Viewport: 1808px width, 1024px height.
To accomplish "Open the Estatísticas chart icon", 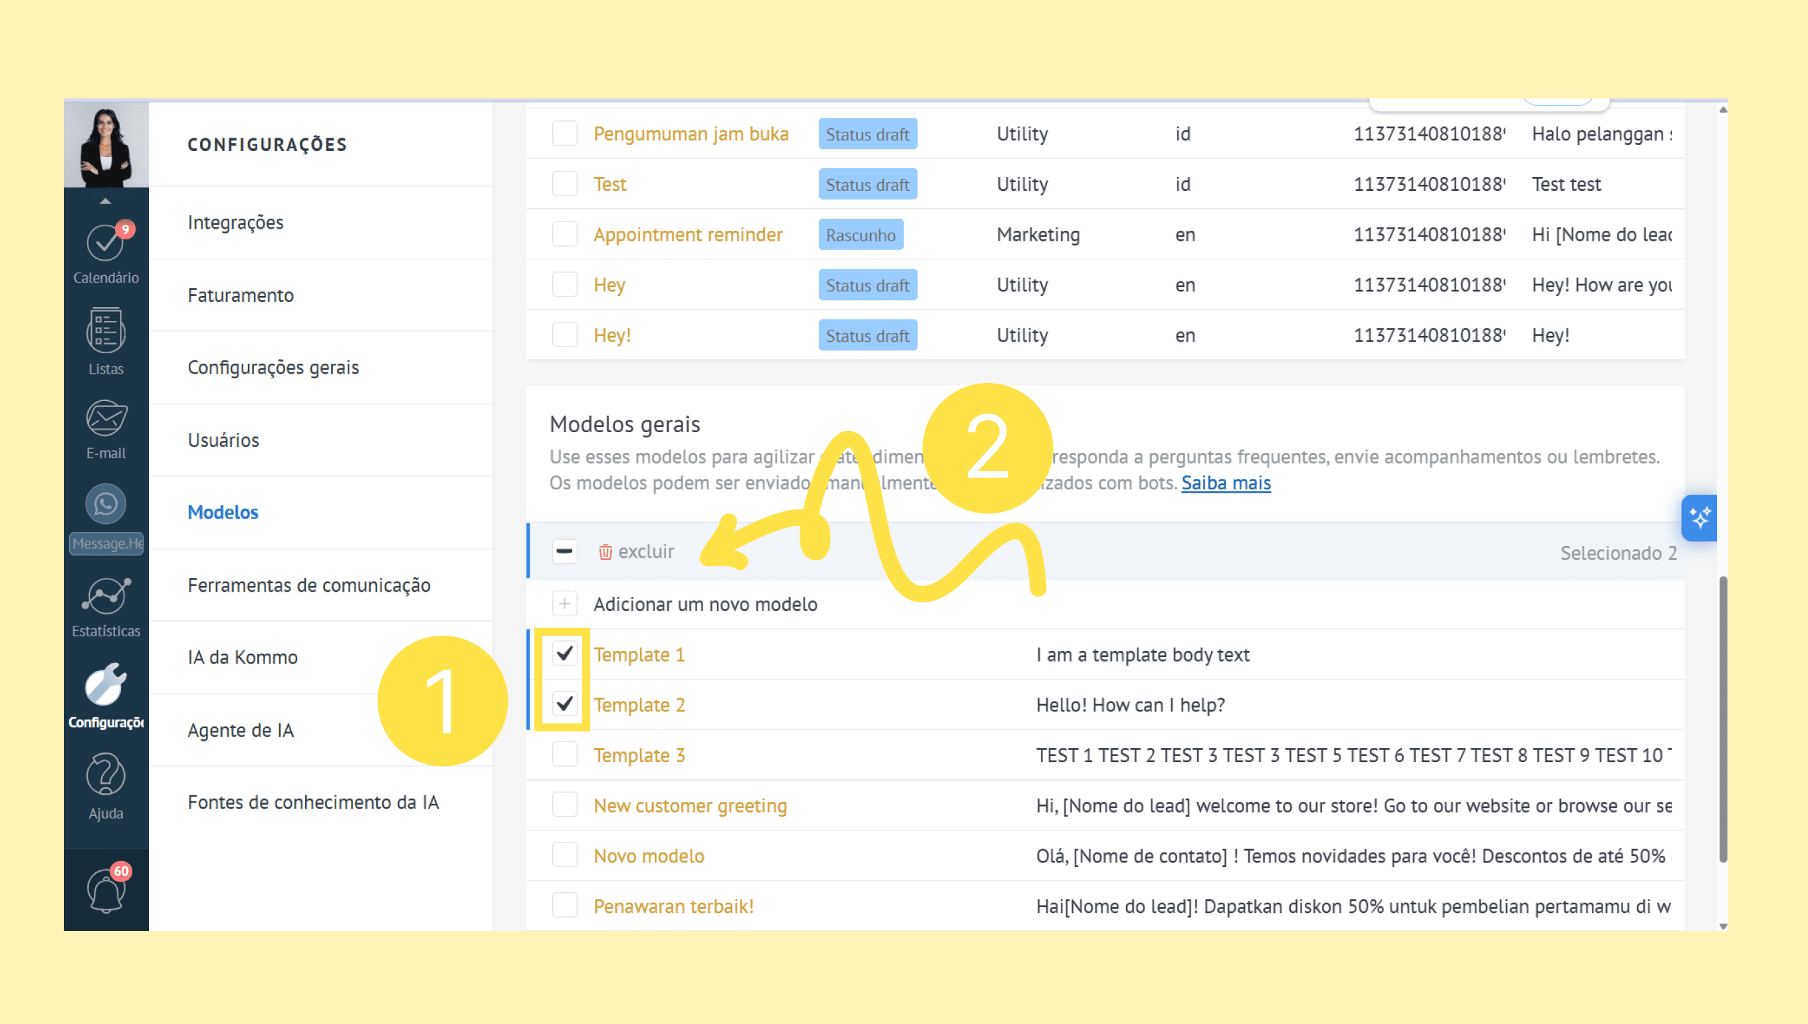I will click(x=106, y=596).
